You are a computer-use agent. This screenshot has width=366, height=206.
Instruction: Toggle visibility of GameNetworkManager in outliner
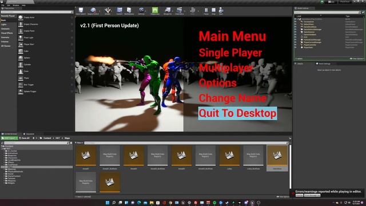point(295,29)
